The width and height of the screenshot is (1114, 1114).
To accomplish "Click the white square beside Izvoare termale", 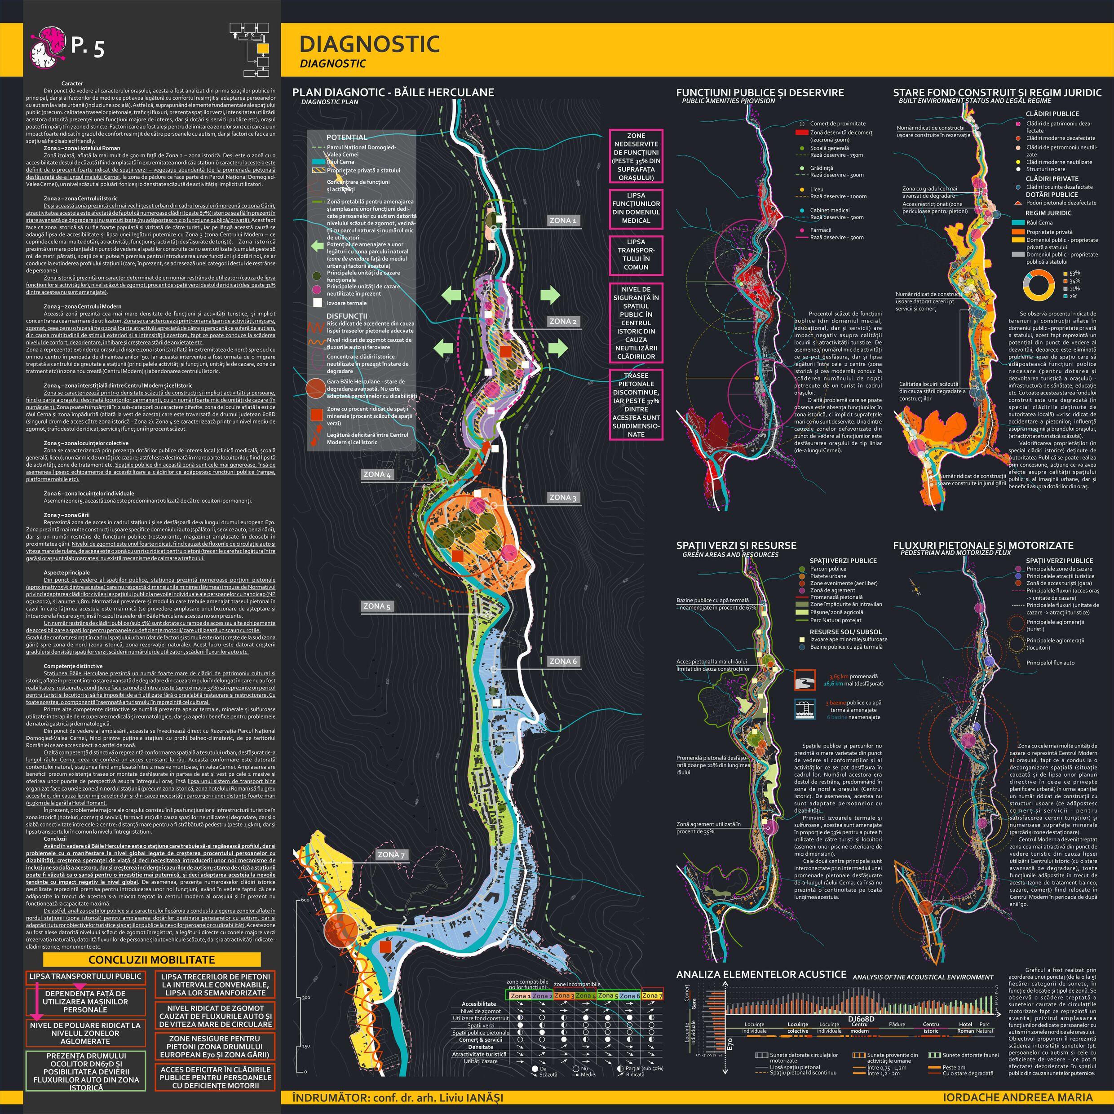I will pos(317,303).
